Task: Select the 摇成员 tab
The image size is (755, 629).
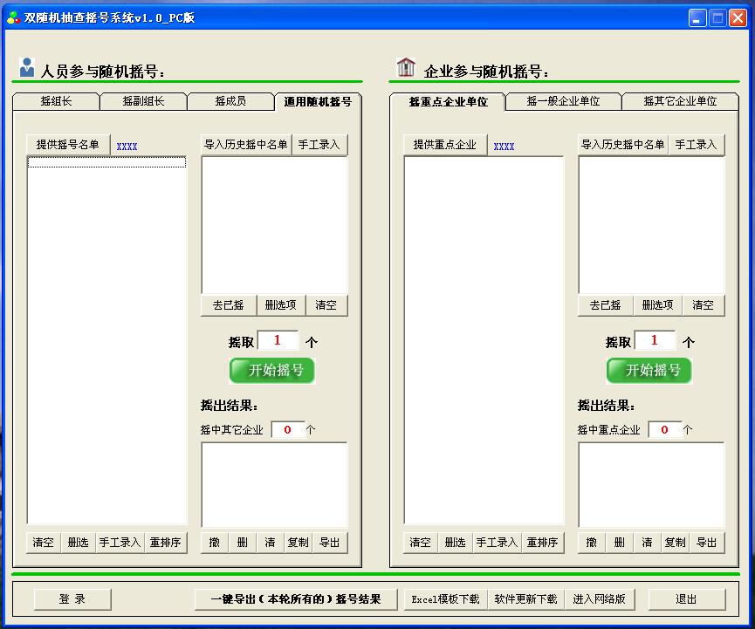Action: [230, 101]
